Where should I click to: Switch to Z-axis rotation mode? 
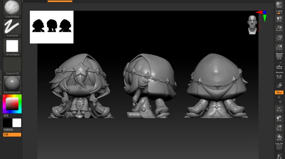(280, 102)
